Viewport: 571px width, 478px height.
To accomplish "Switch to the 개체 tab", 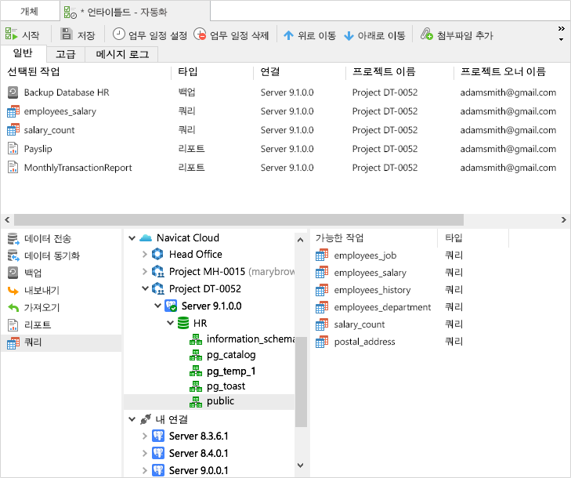I will coord(29,11).
